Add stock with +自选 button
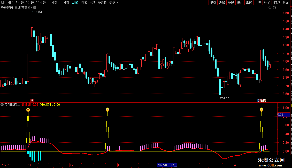 276,2
